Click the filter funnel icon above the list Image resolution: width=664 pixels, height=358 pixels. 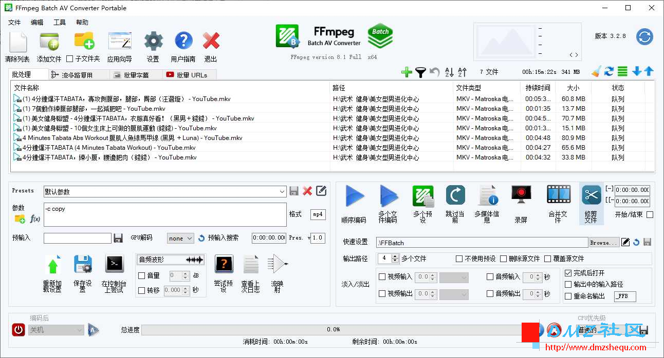(420, 72)
